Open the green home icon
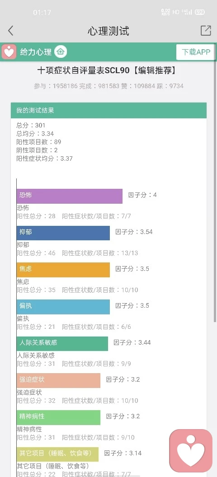Screen dimensions: 217x477 [61, 51]
